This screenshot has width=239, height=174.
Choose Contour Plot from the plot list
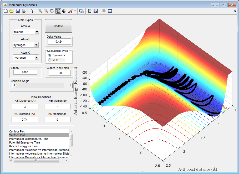pos(17,131)
